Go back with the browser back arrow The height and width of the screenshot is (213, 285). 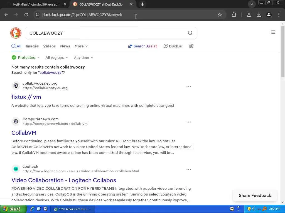click(x=6, y=15)
